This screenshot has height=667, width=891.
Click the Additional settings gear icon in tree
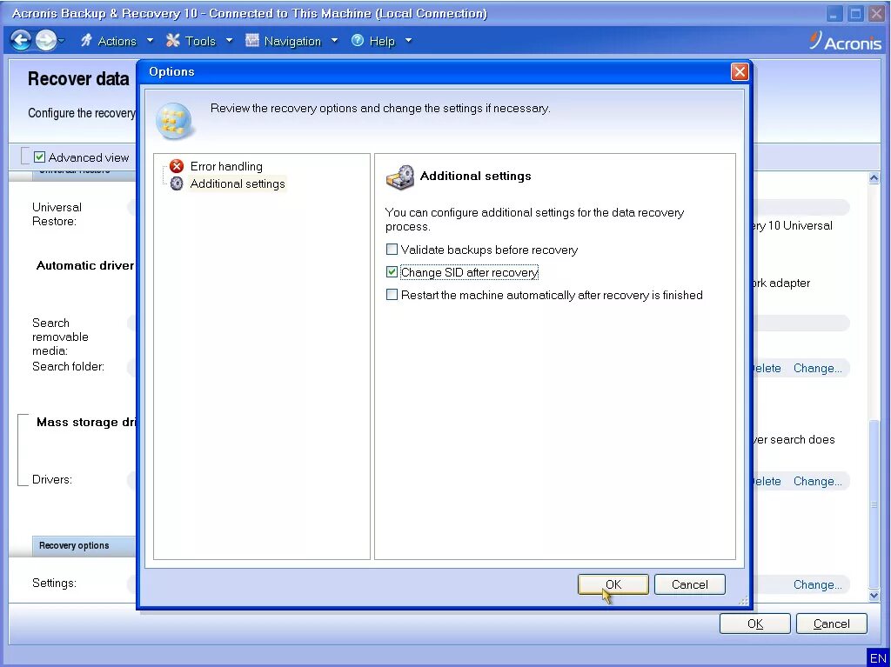click(x=177, y=183)
